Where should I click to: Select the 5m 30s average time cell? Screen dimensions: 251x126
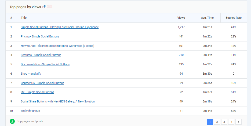click(x=207, y=74)
